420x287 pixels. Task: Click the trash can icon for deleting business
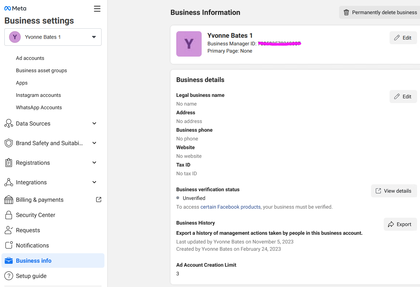click(x=346, y=12)
